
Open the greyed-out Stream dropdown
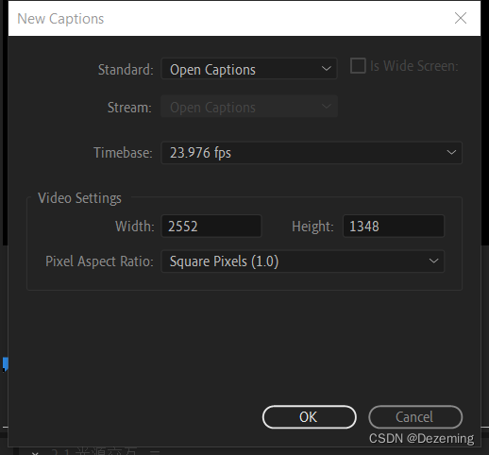[x=249, y=107]
